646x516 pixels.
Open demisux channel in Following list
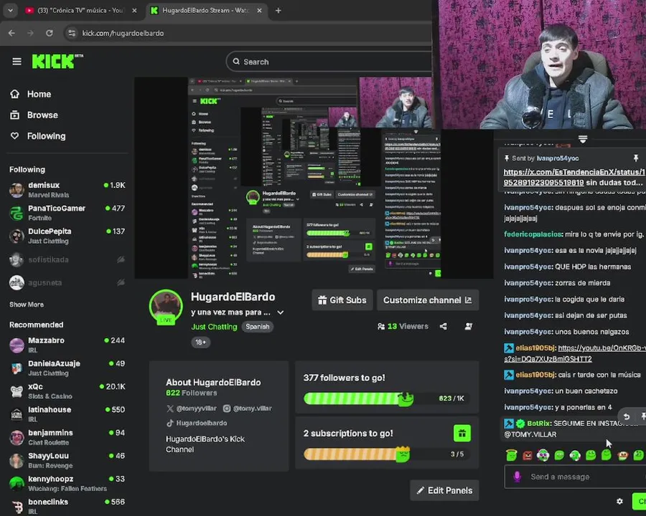click(x=67, y=190)
